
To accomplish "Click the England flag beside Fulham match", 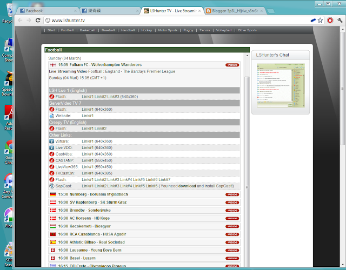I will point(53,65).
